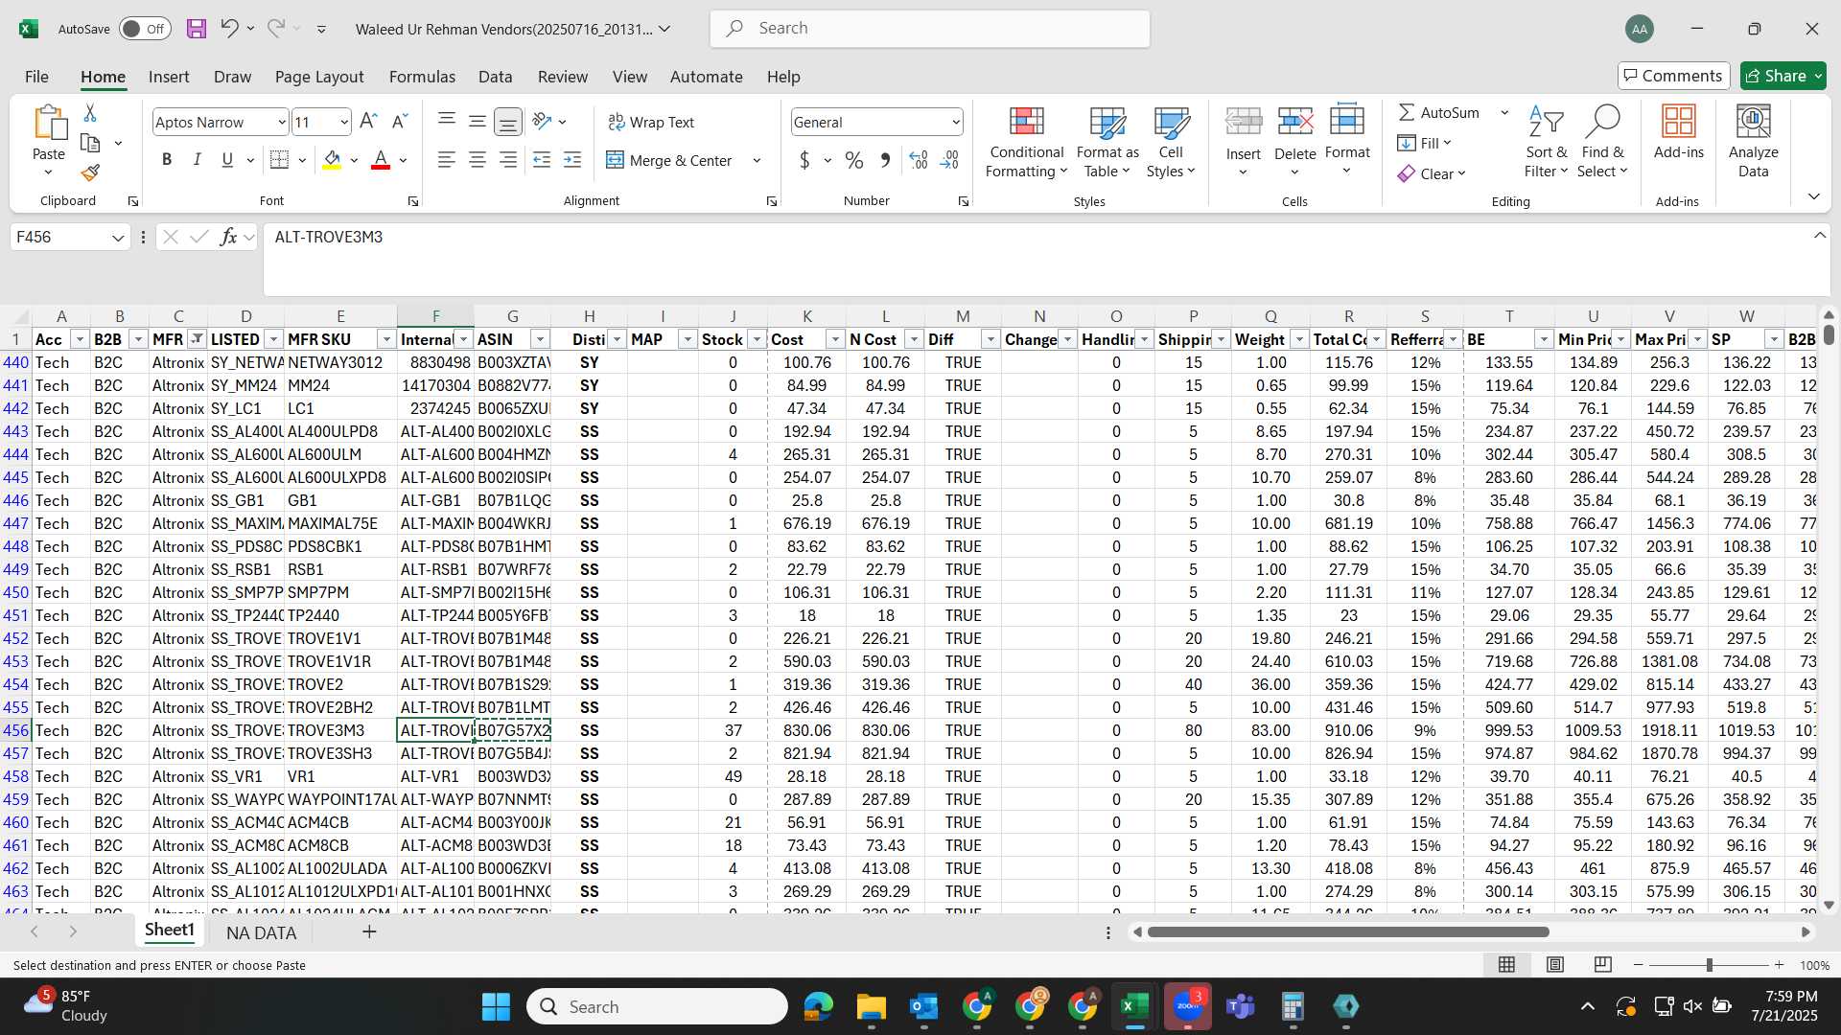Switch to NA DATA sheet tab
This screenshot has width=1841, height=1035.
pyautogui.click(x=261, y=932)
